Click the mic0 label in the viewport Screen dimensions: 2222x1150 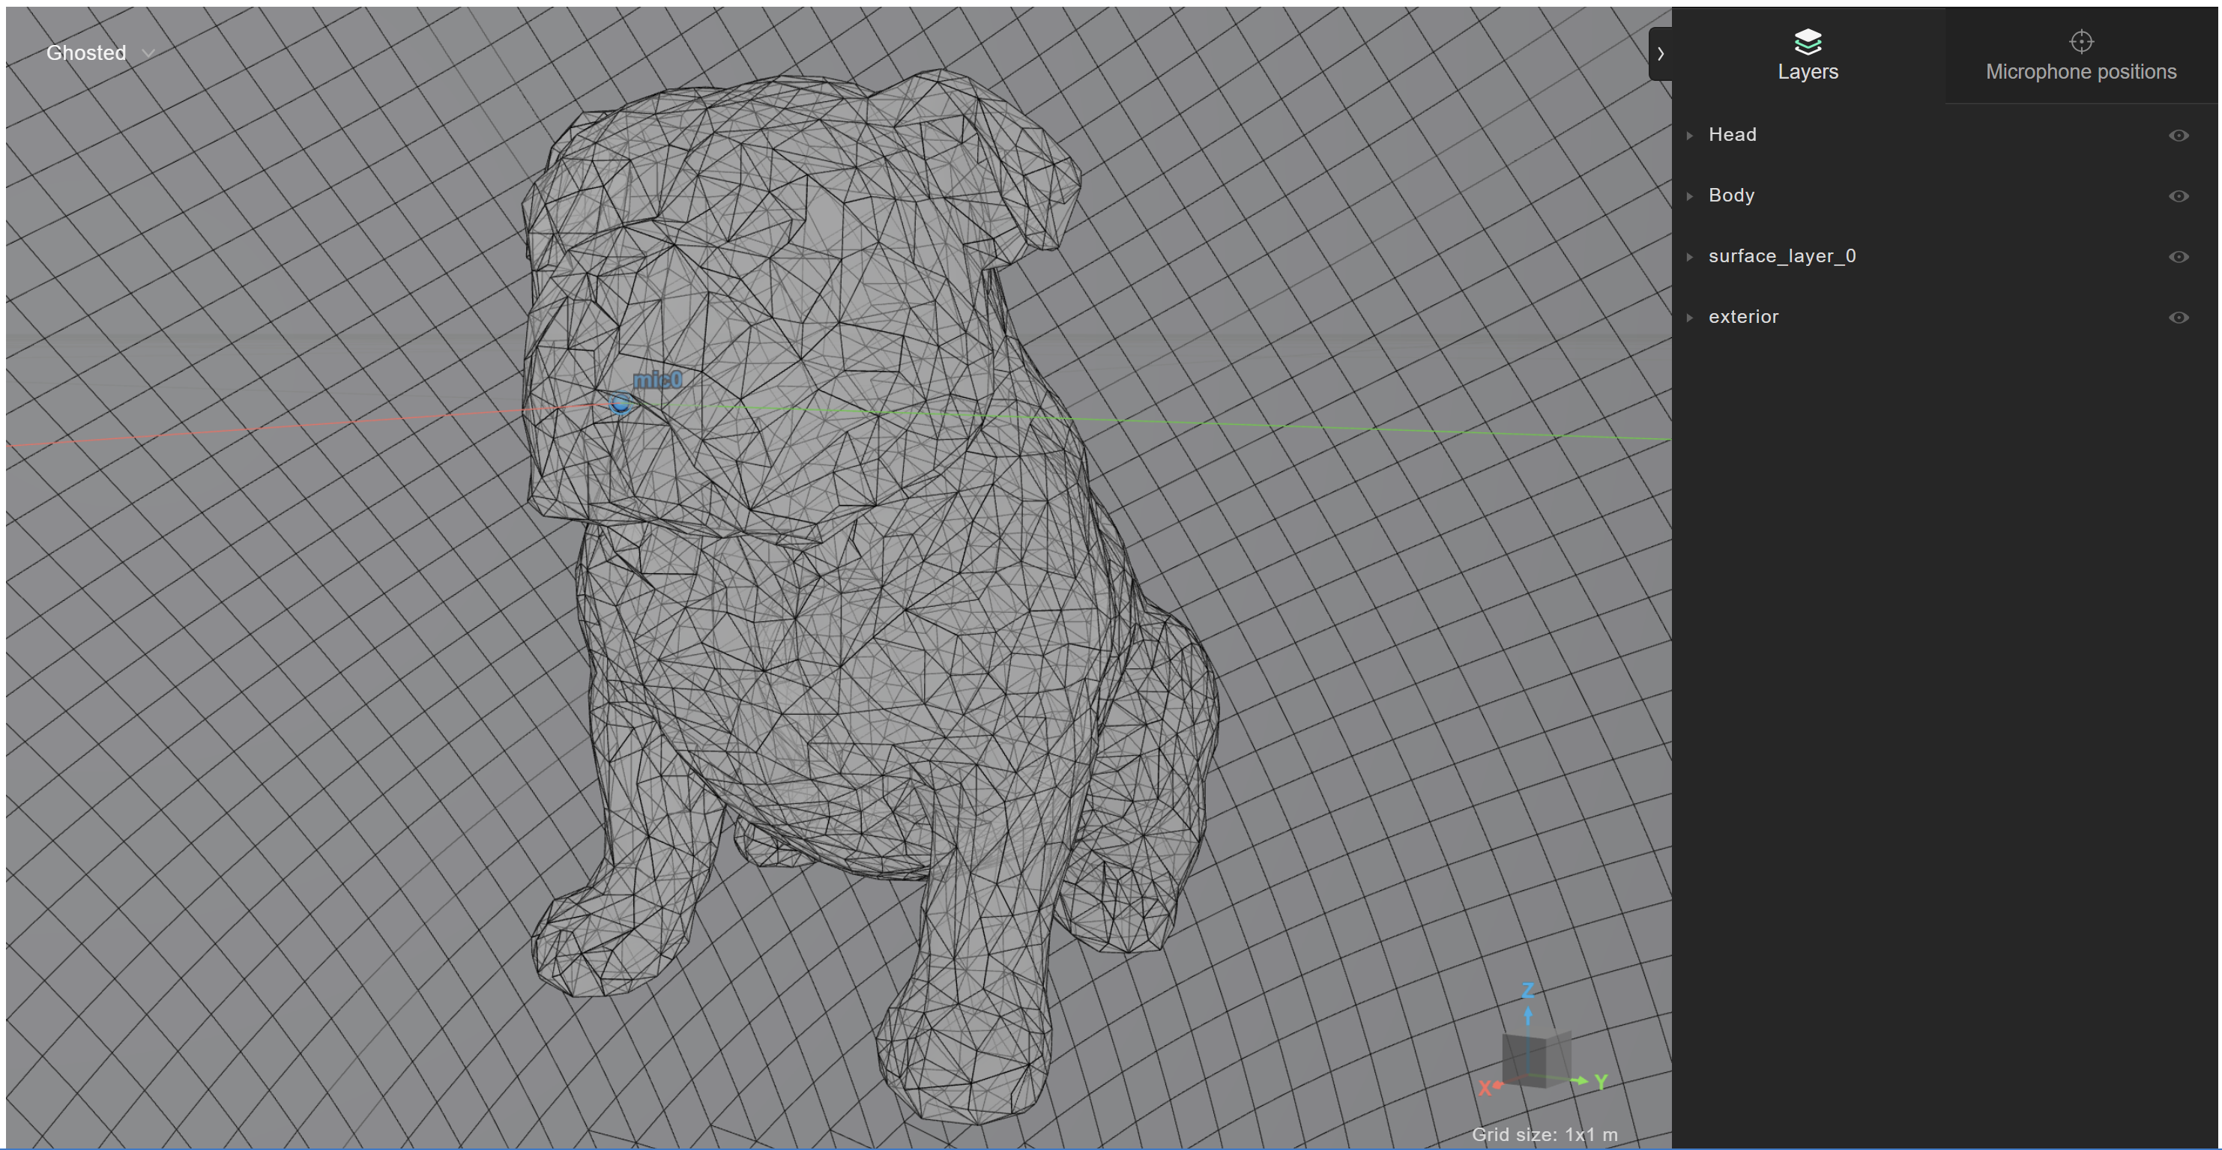(x=657, y=380)
